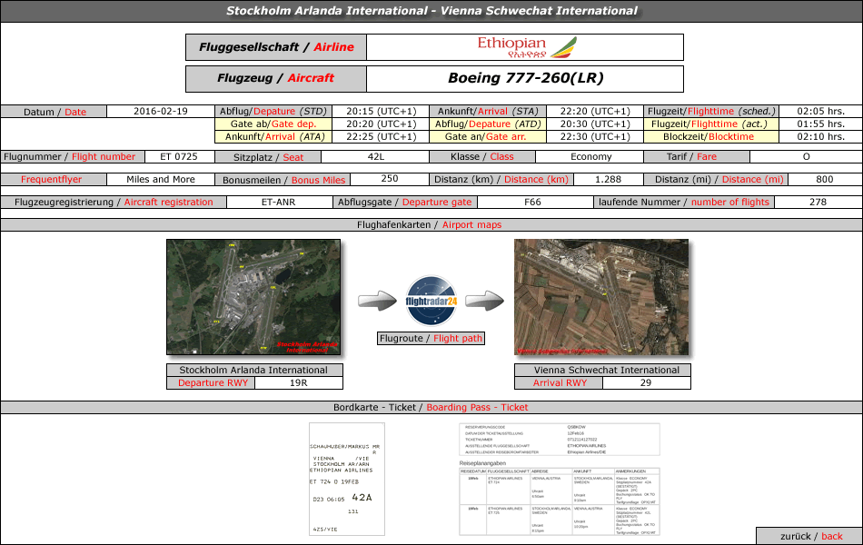Select the Boeing 777-260(LR) aircraft field
The width and height of the screenshot is (863, 545).
pyautogui.click(x=525, y=79)
